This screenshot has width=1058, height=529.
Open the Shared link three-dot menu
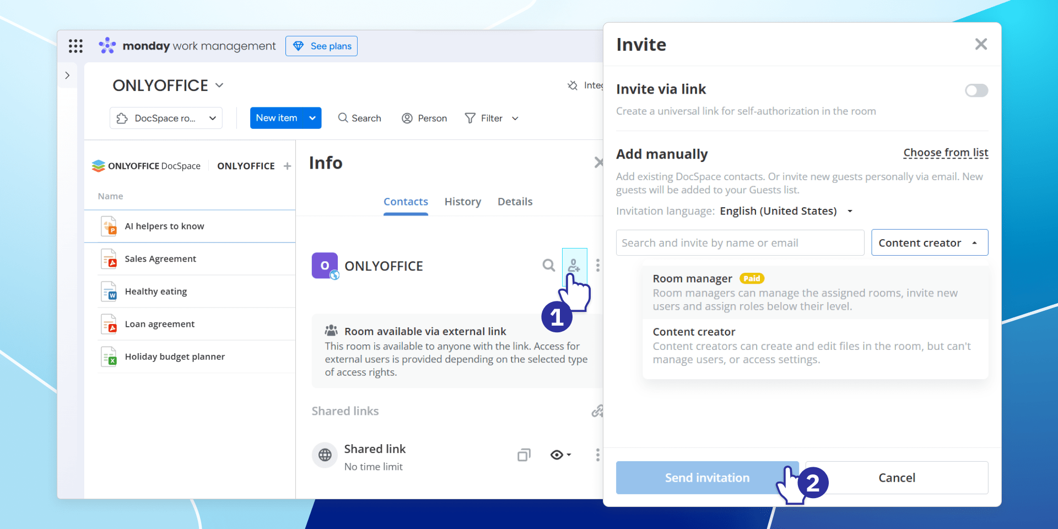click(598, 455)
